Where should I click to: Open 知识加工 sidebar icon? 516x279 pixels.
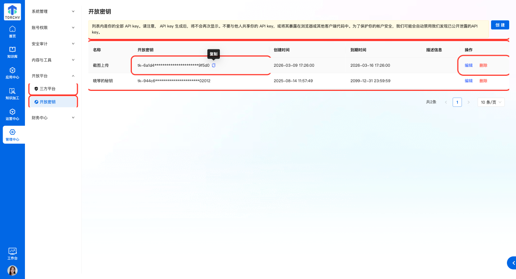(x=12, y=94)
